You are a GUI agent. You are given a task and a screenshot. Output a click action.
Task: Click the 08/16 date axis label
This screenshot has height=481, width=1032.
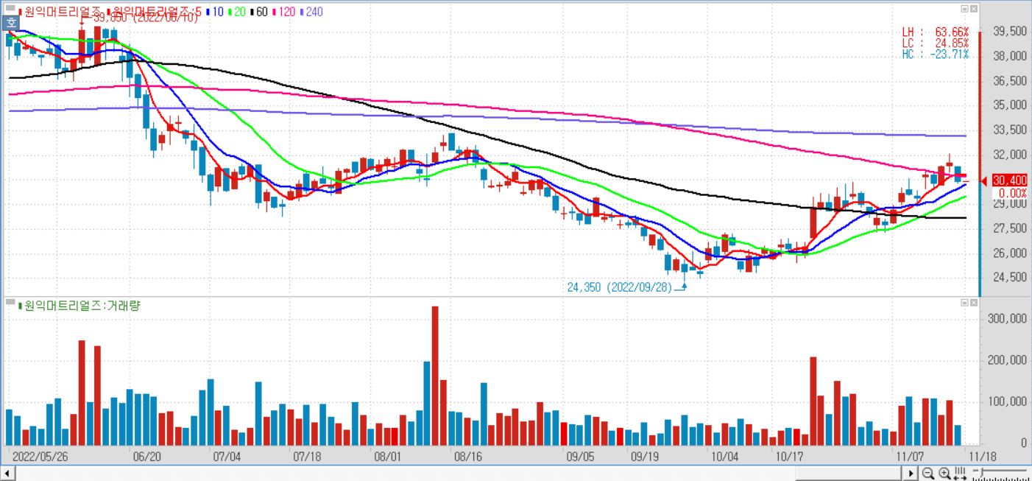(x=468, y=457)
